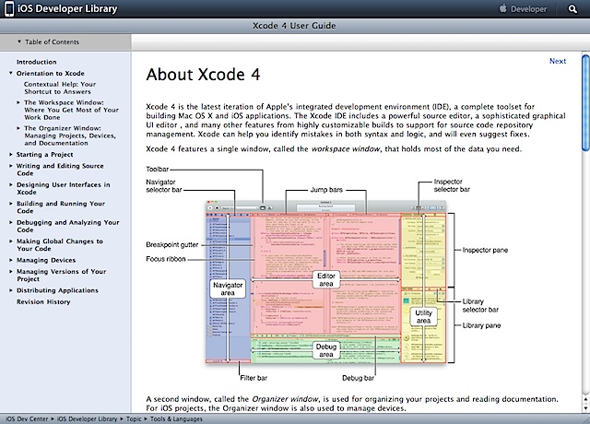Expand Debugging and Analyzing Your Code

coord(10,222)
